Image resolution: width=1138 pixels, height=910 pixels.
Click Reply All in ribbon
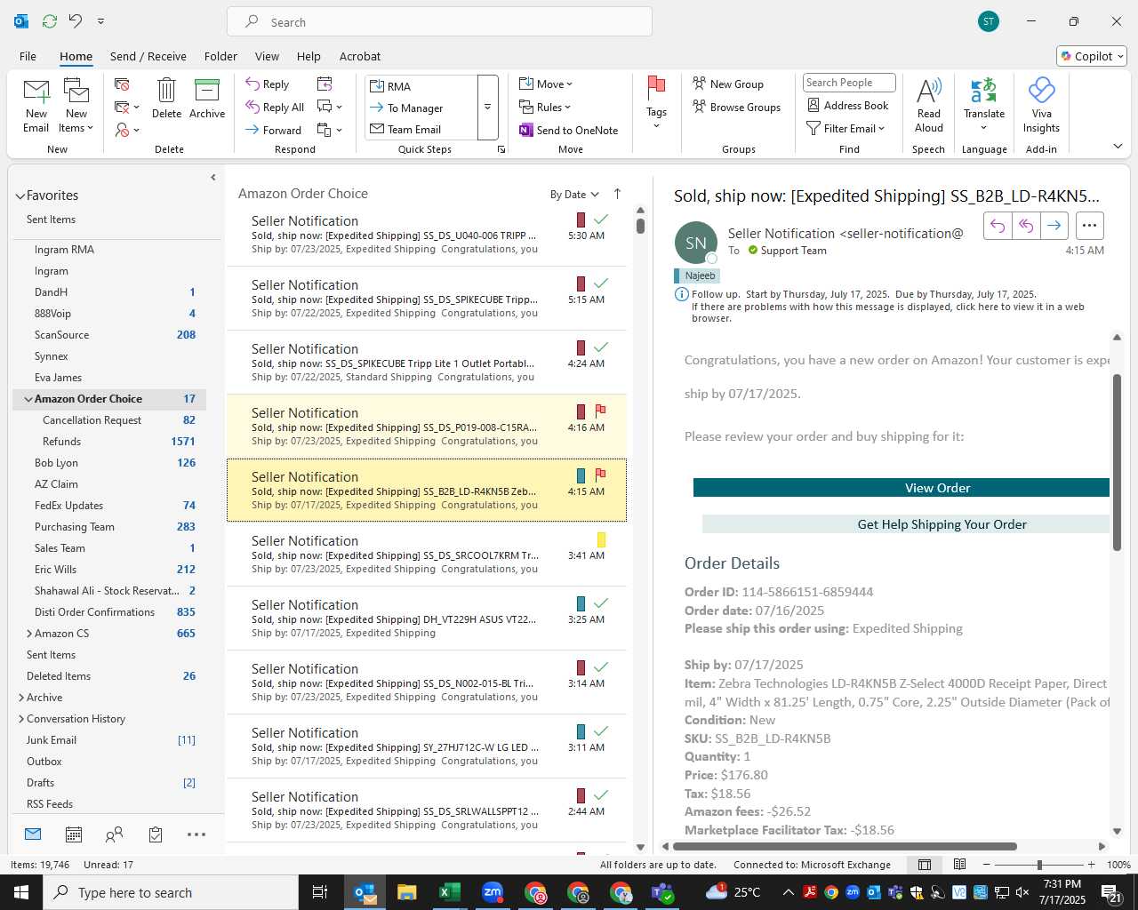(275, 108)
